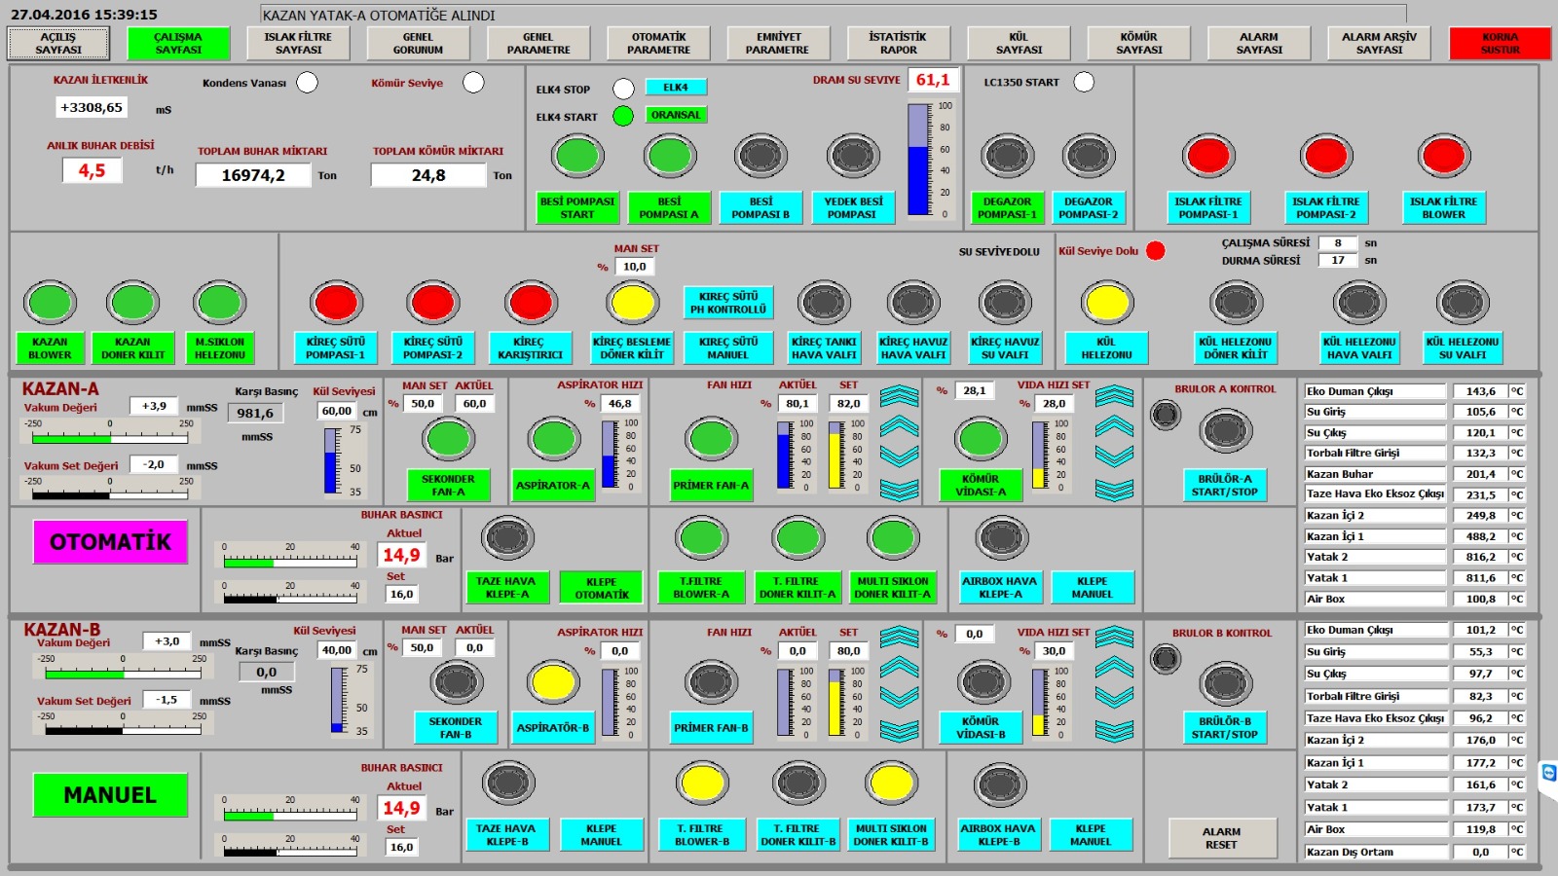
Task: Toggle Kazan-B MANUEL mode button
Action: click(x=110, y=795)
